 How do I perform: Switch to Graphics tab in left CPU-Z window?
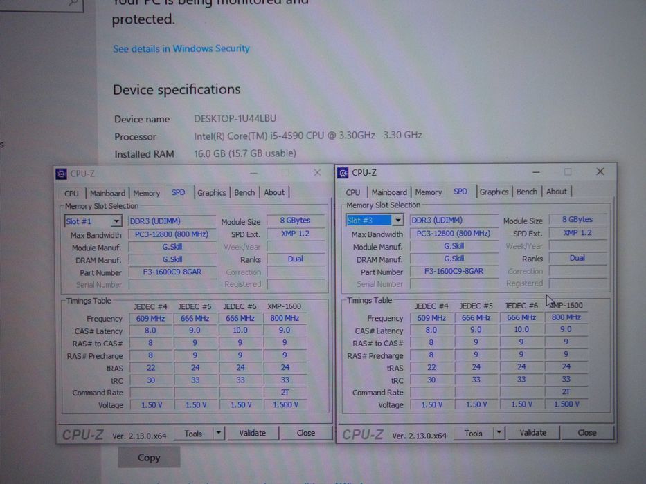click(212, 192)
